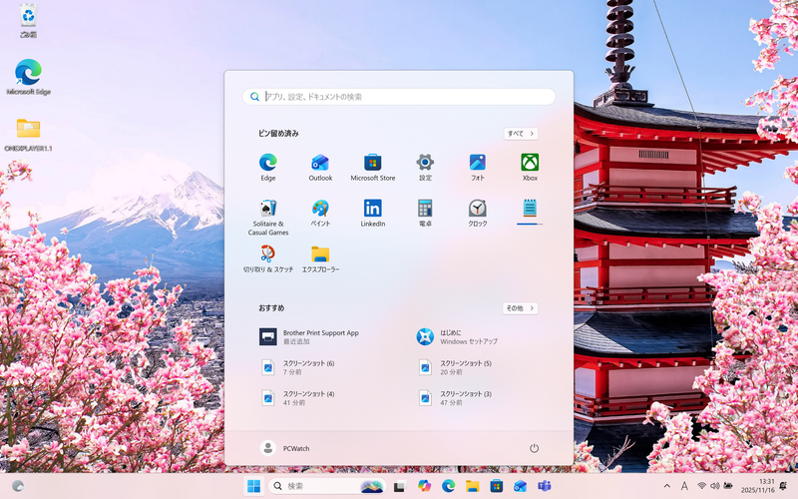798x499 pixels.
Task: Open 切り取り & スケッチ app
Action: 268,259
